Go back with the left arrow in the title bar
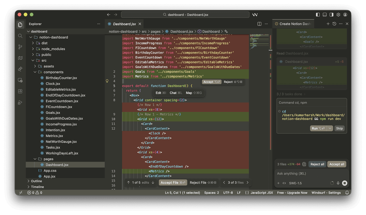366x215 pixels. point(109,15)
